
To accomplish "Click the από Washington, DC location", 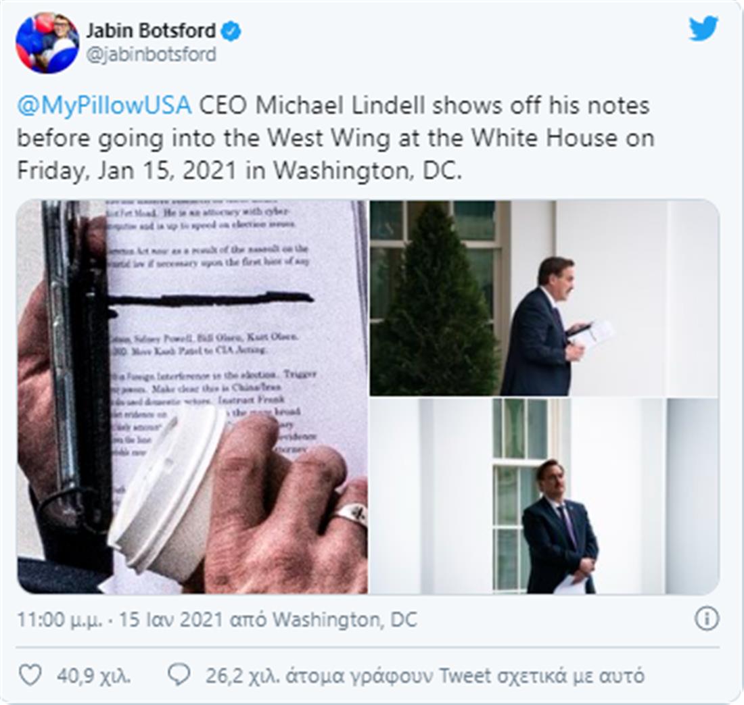I will pos(323,620).
